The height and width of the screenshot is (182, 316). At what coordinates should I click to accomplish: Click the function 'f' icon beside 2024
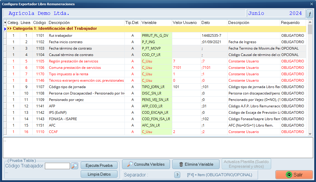310,14
